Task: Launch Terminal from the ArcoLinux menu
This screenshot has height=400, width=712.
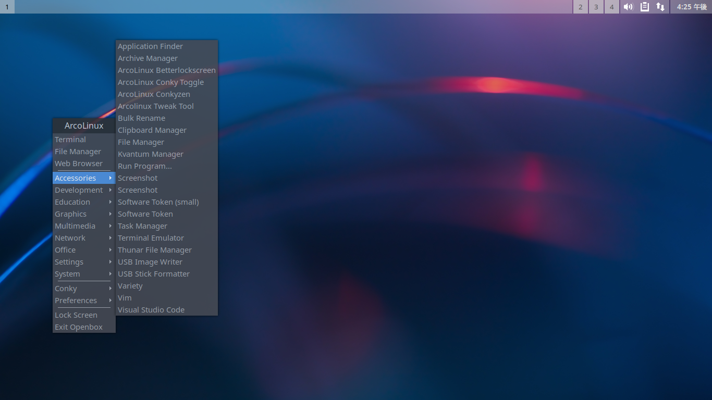Action: tap(84, 140)
